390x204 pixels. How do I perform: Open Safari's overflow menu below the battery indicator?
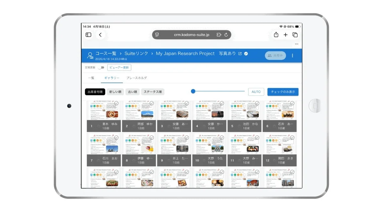click(x=296, y=43)
